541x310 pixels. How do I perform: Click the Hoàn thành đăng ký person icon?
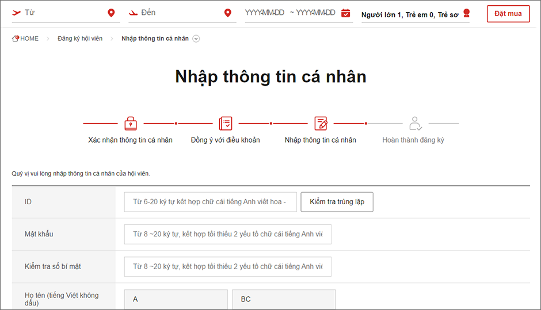click(x=416, y=123)
